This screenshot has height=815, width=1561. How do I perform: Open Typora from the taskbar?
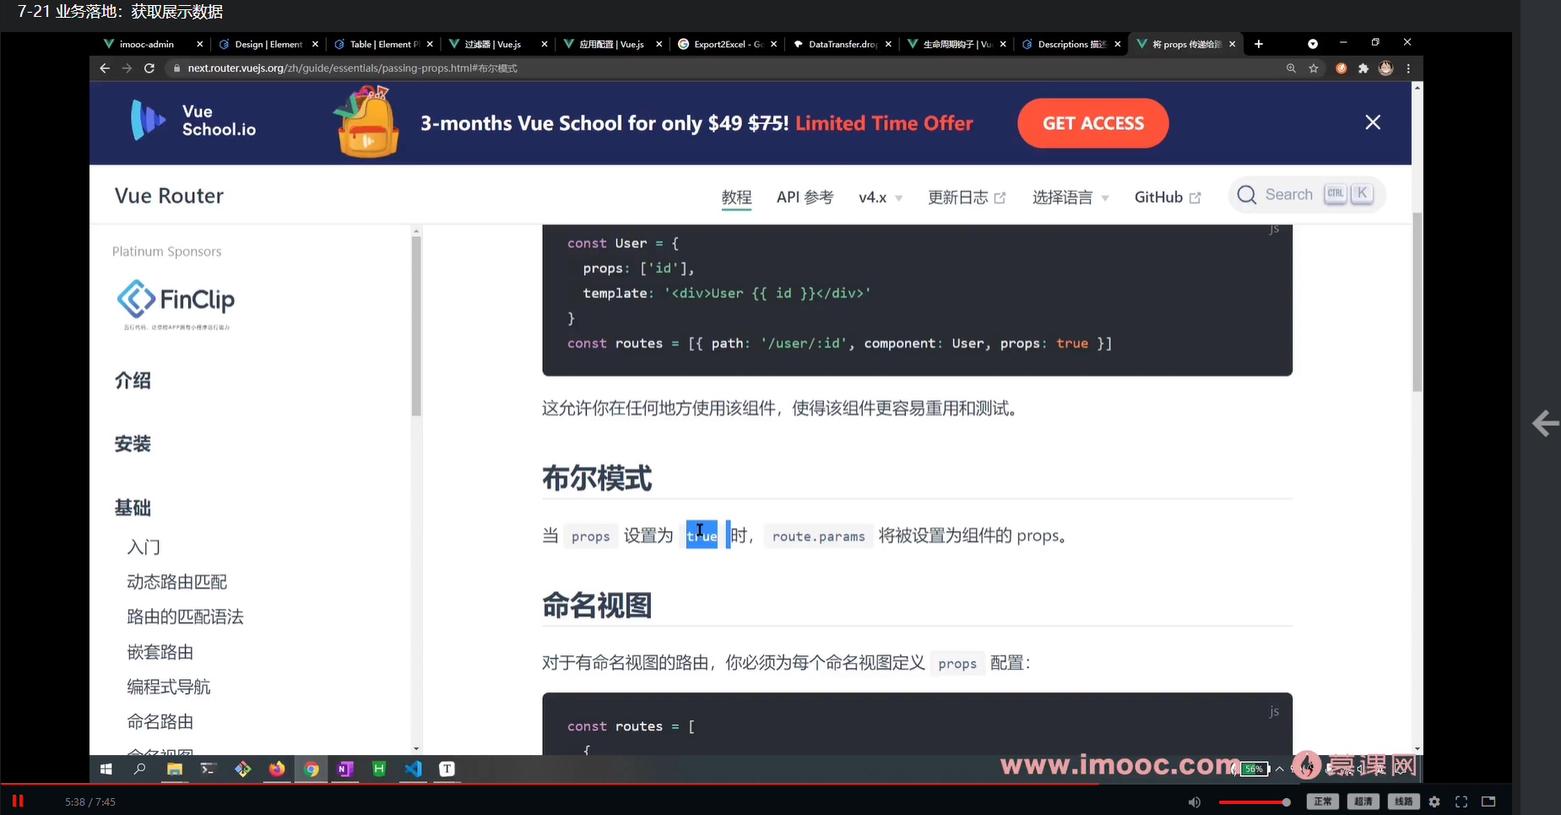(x=447, y=769)
